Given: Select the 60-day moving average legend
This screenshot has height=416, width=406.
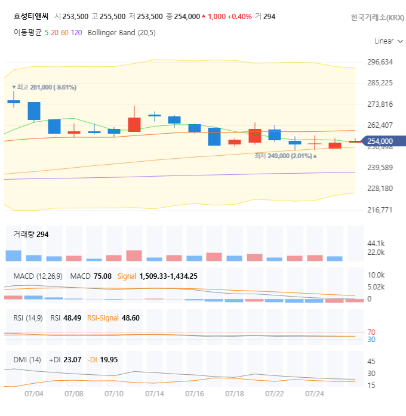Looking at the screenshot, I should (64, 33).
